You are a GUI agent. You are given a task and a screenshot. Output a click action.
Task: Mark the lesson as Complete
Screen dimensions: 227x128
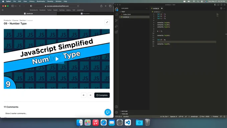tap(102, 95)
